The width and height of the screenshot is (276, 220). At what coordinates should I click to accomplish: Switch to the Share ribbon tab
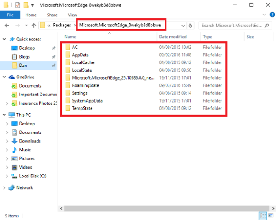[x=52, y=15]
